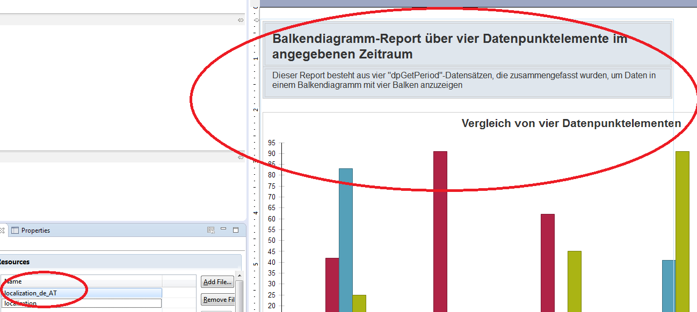Minimize the Properties panel

223,229
